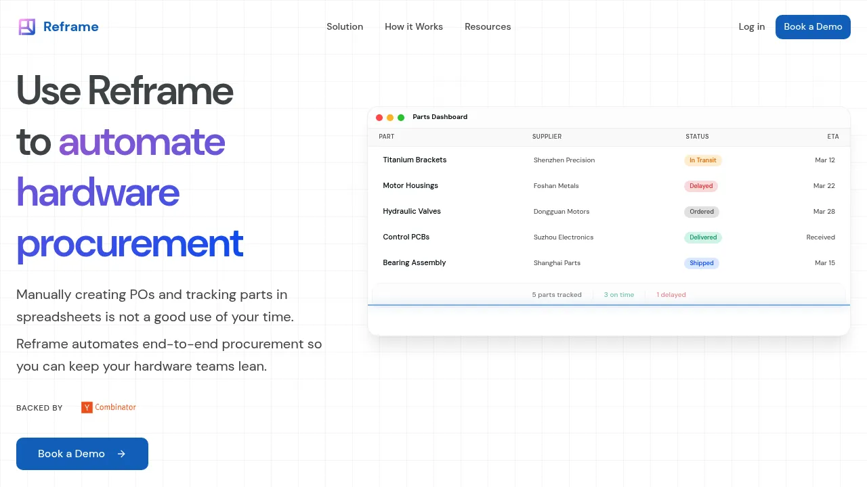The image size is (867, 487).
Task: Click the arrow icon in the hero Book a Demo button
Action: 121,454
